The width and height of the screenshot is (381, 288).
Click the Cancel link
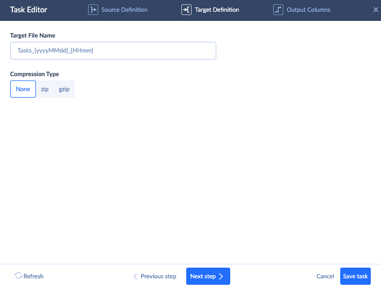click(x=325, y=276)
